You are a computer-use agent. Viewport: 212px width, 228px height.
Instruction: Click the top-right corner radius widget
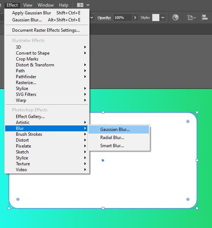click(x=188, y=121)
